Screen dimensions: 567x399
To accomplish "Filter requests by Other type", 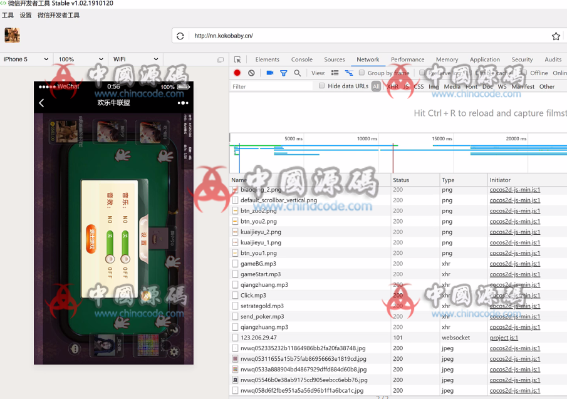I will tap(547, 86).
